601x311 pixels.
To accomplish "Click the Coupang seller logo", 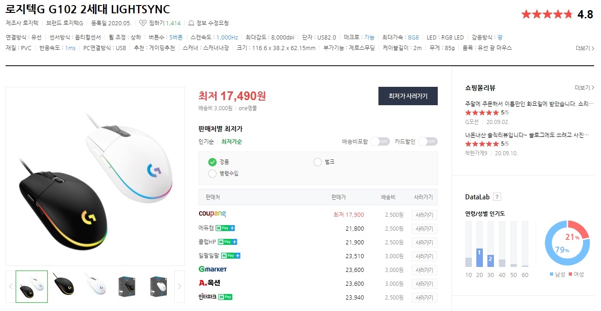I will click(x=212, y=214).
